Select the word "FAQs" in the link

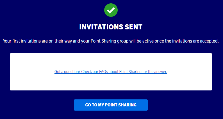point(104,72)
